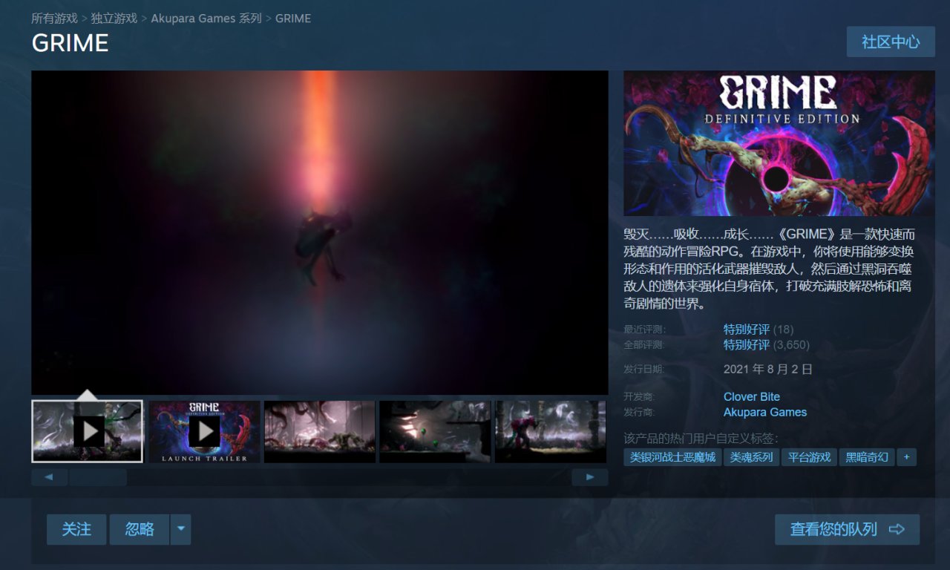
Task: Open developer Clover Bite link
Action: click(x=752, y=397)
